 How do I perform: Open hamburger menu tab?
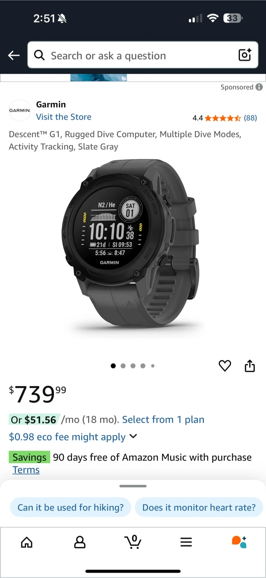(x=186, y=542)
